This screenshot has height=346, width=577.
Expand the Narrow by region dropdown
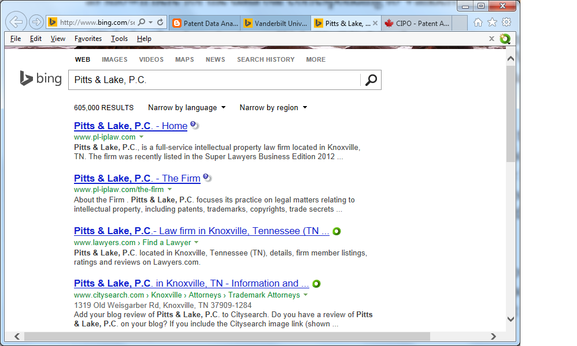coord(273,107)
